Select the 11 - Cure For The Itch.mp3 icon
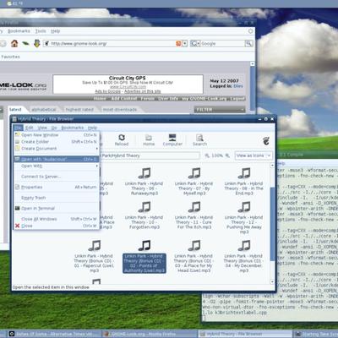Viewport: 338px width, 338px height. pos(194,207)
